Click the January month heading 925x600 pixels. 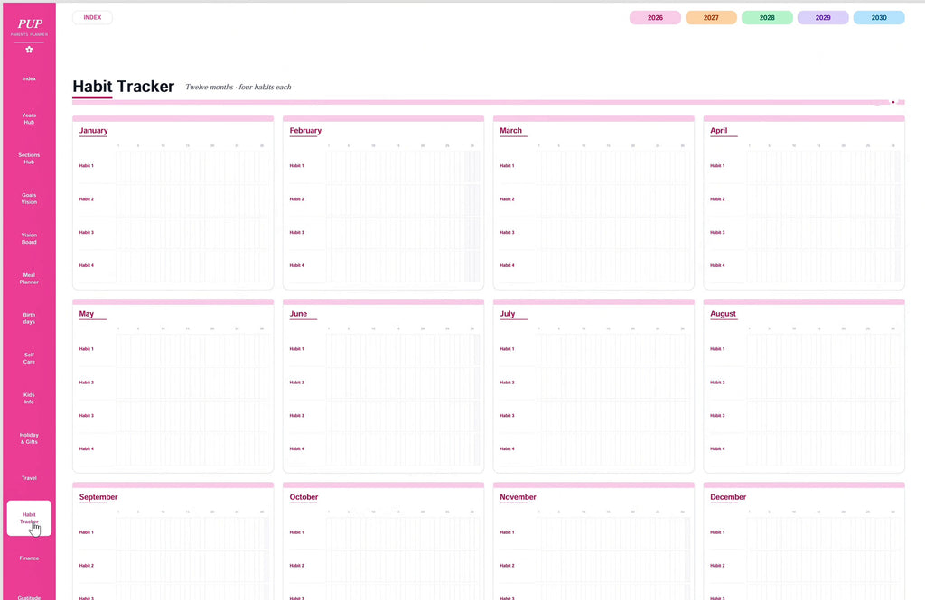coord(93,130)
